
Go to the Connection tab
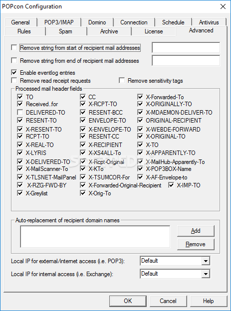click(134, 22)
